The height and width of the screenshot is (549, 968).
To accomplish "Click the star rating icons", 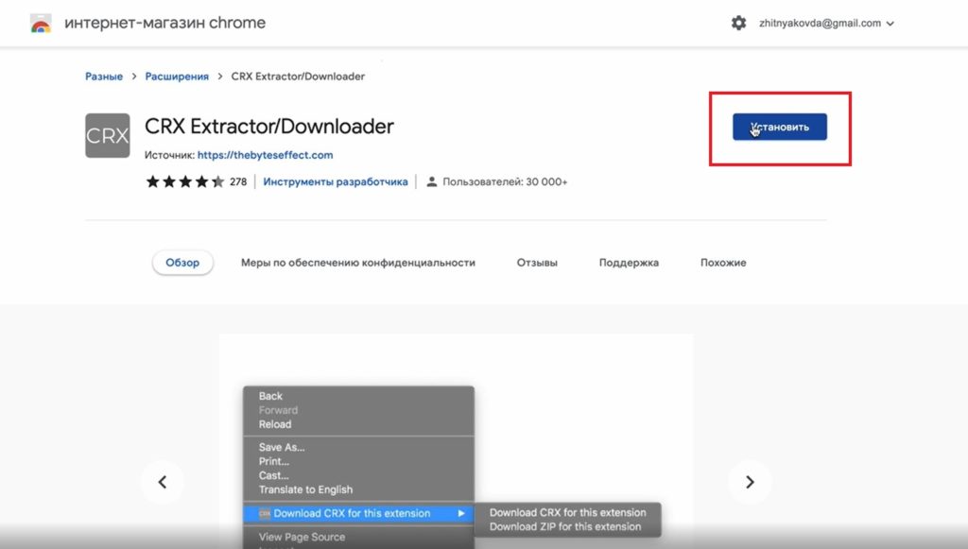I will [185, 181].
